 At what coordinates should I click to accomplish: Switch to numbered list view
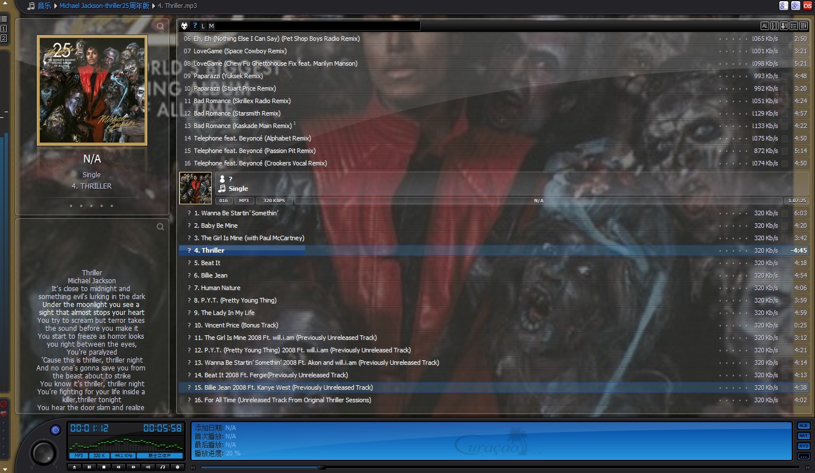pyautogui.click(x=774, y=26)
